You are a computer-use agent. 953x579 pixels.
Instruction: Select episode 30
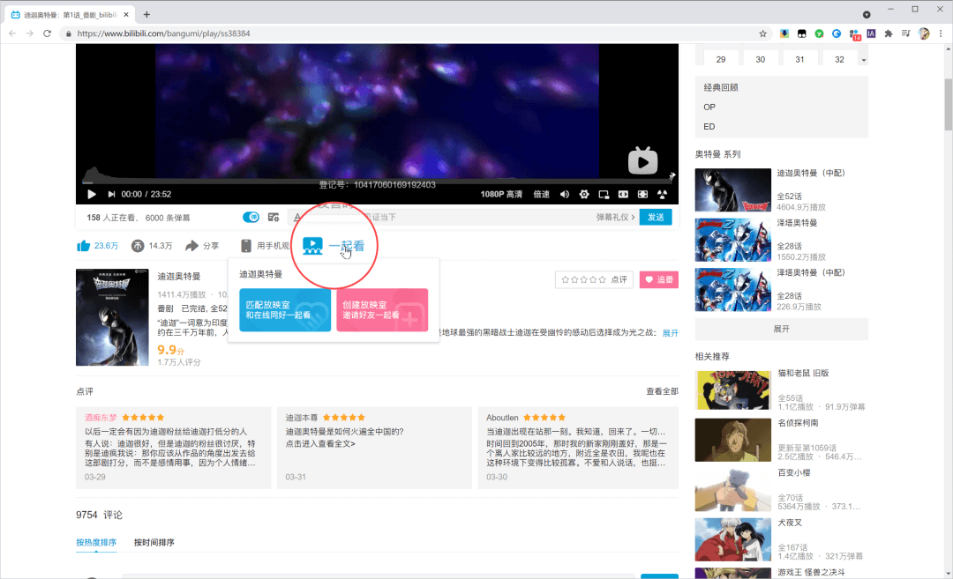(x=761, y=59)
